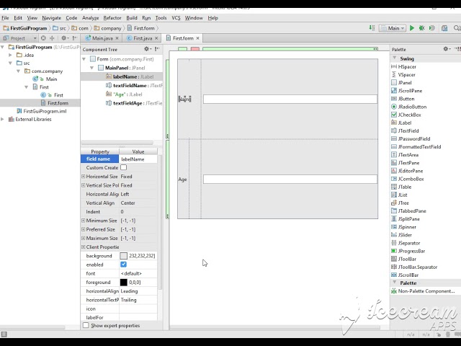461x346 pixels.
Task: Expand Client Properties row
Action: click(84, 247)
